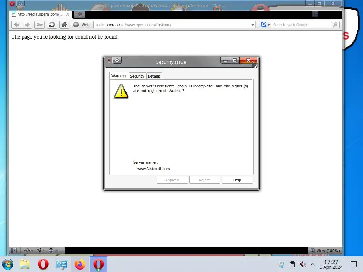This screenshot has height=272, width=363.
Task: Open the Windows Start menu orb
Action: click(x=8, y=264)
